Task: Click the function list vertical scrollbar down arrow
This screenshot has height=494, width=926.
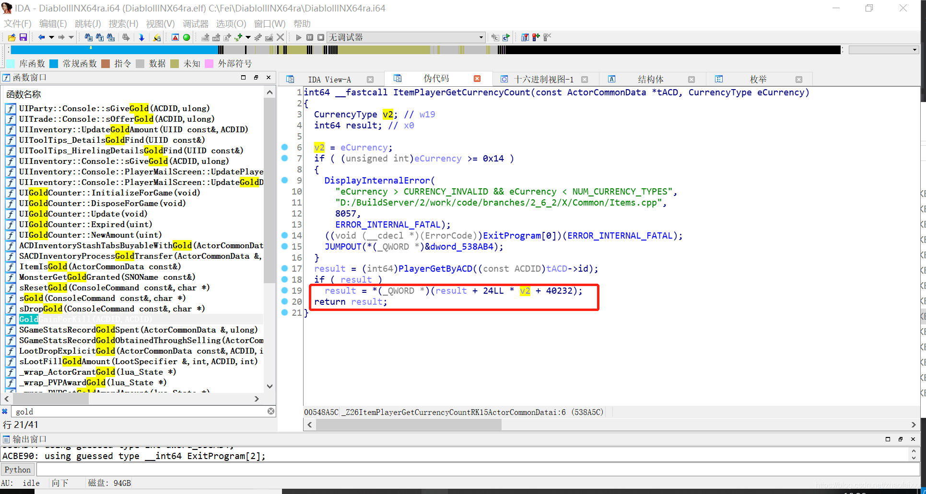Action: tap(270, 386)
